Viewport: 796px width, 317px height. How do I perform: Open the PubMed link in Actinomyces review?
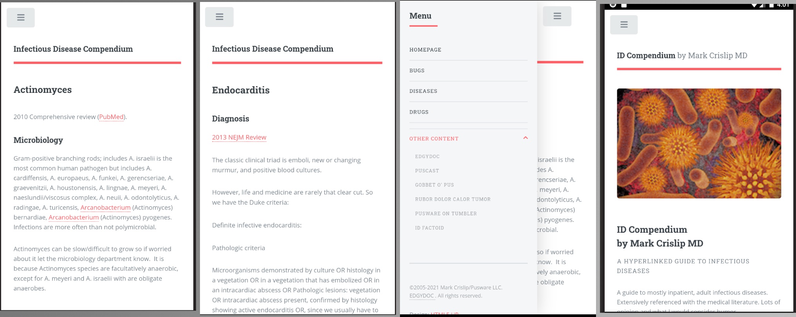point(111,117)
